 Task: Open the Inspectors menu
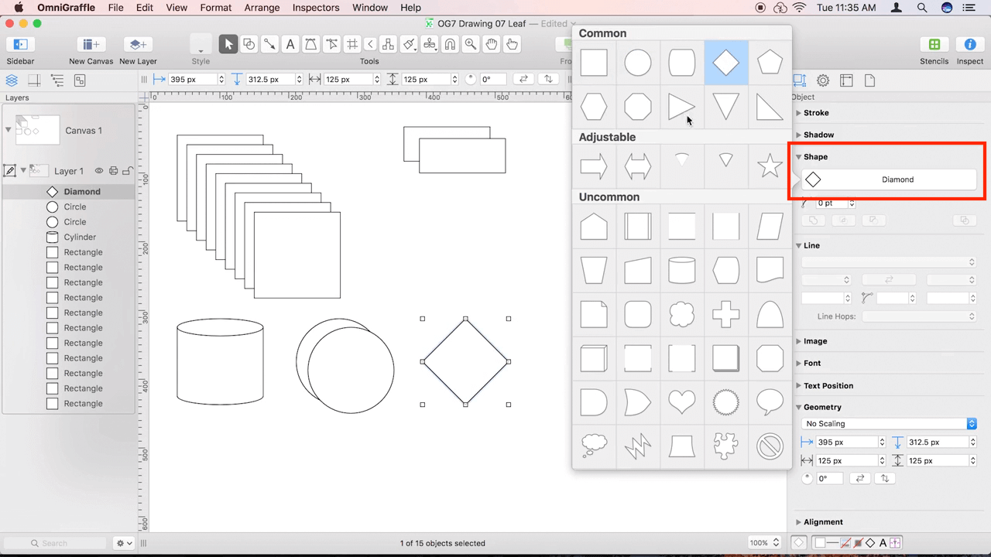pyautogui.click(x=315, y=8)
